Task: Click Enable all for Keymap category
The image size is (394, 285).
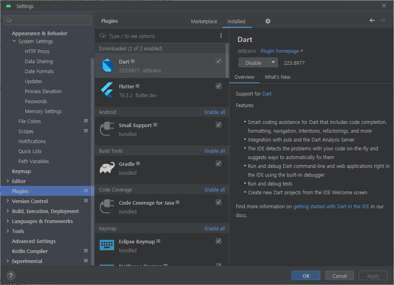Action: coord(215,228)
